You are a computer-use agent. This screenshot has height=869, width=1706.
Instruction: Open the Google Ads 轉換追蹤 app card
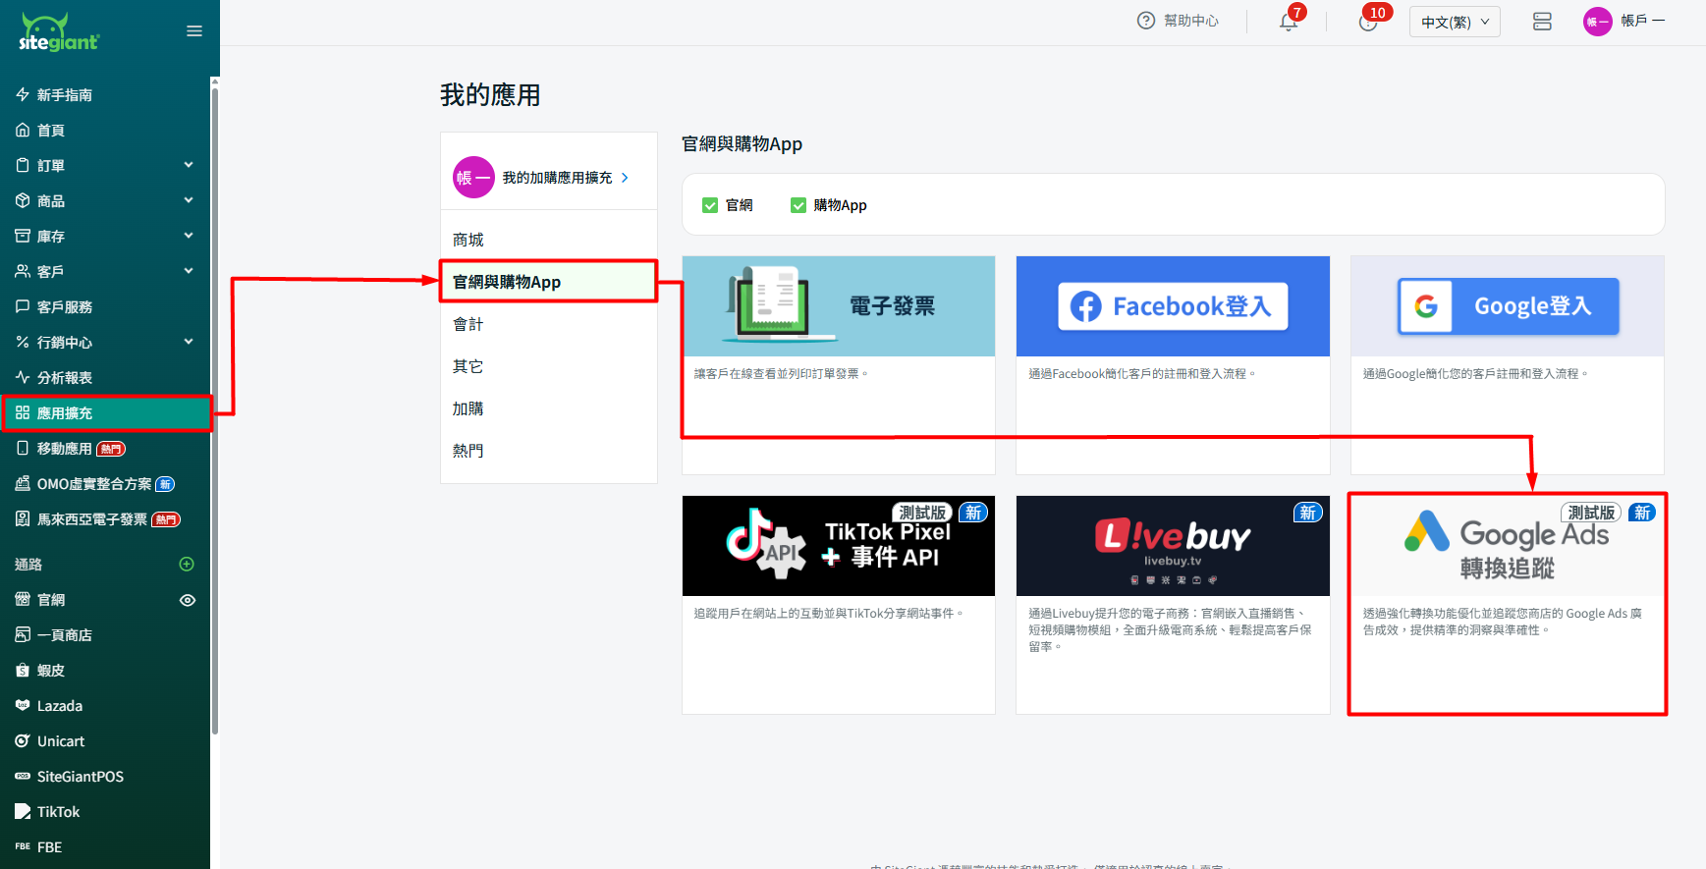pyautogui.click(x=1507, y=604)
